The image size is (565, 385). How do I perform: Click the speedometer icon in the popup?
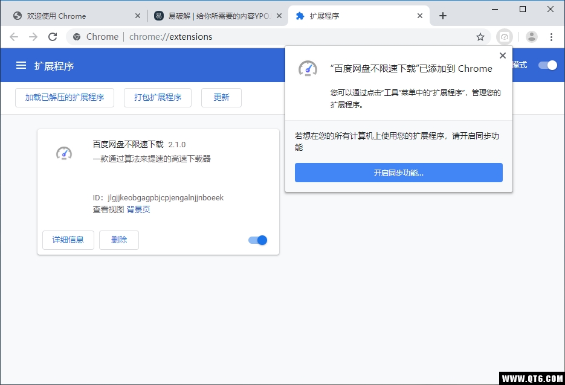click(x=308, y=68)
